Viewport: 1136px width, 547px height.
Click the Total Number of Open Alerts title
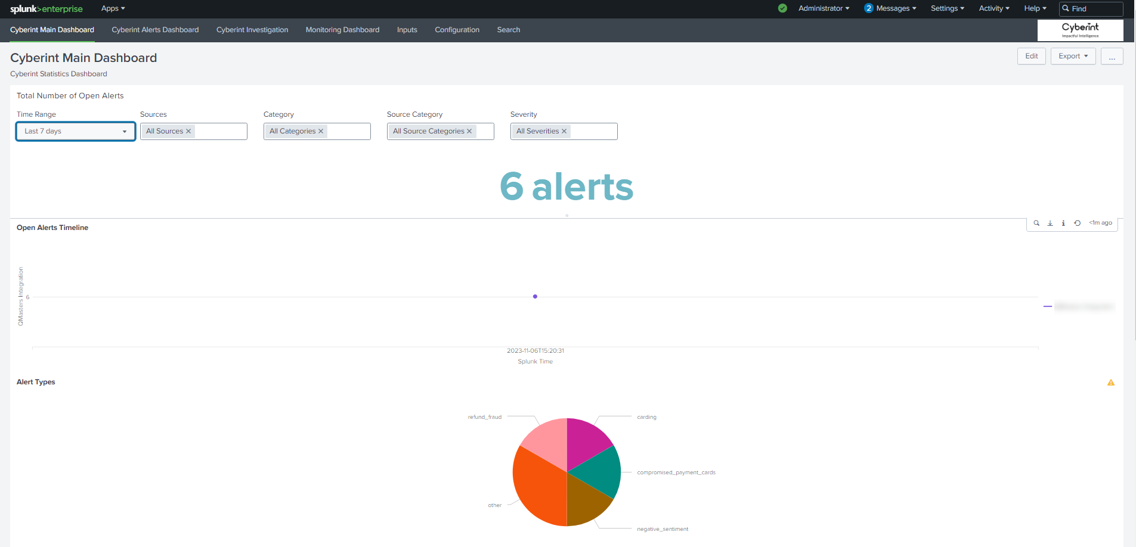(70, 96)
